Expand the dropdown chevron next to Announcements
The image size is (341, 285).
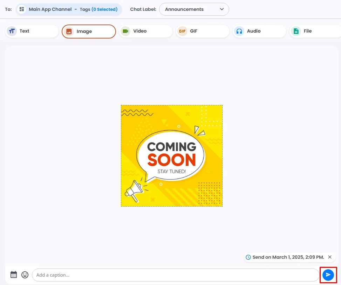point(221,9)
